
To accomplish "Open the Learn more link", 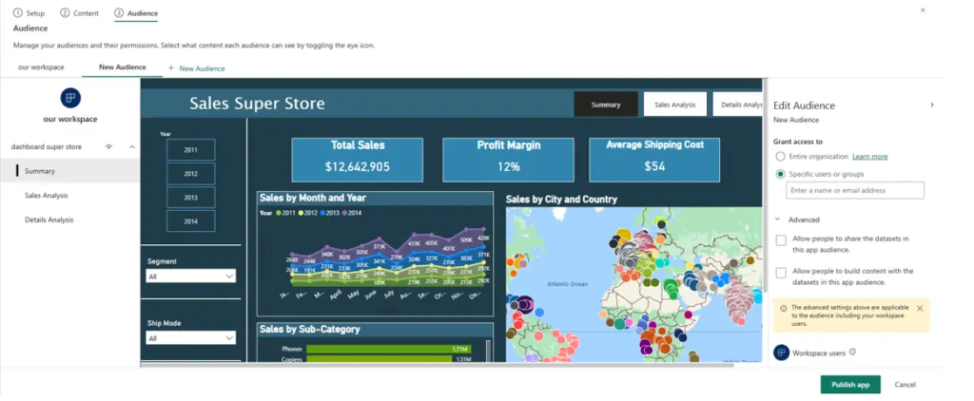I will (869, 157).
